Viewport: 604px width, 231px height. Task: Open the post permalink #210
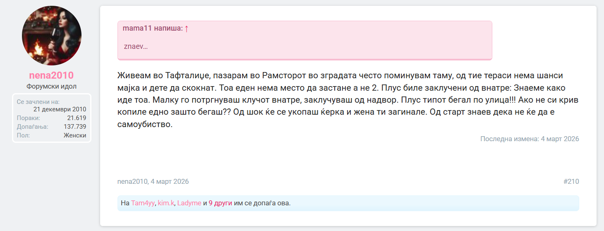click(x=571, y=182)
